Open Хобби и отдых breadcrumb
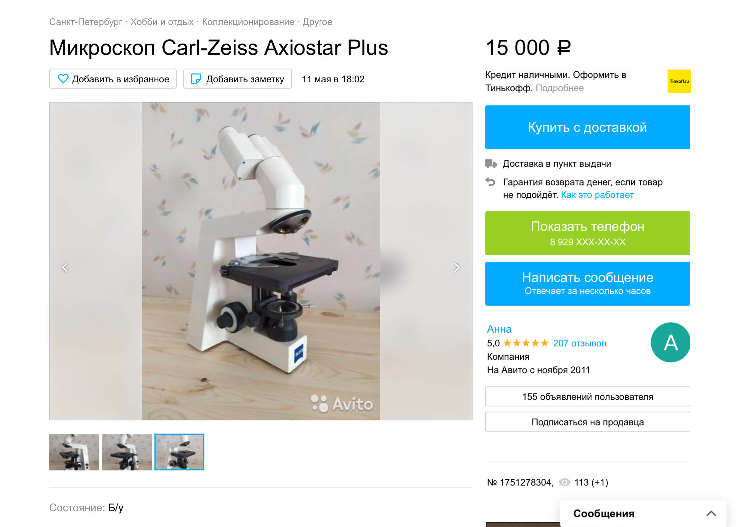Screen dimensions: 740x527 click(162, 22)
